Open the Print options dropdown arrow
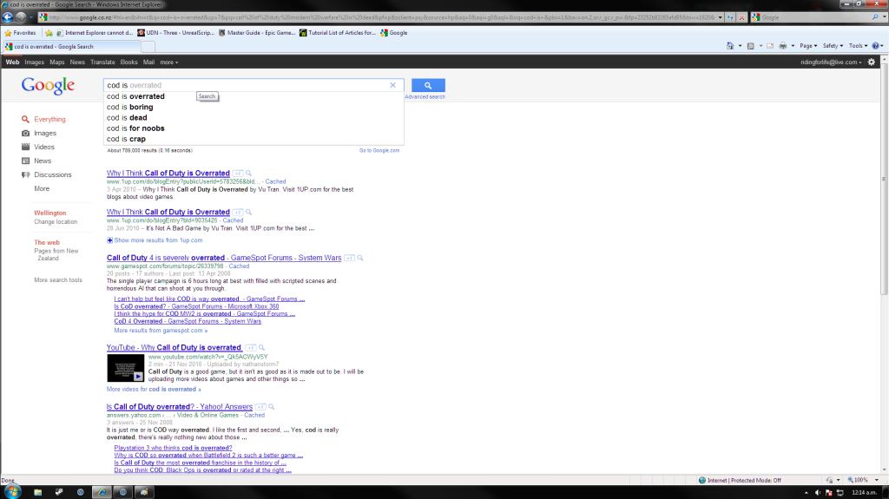Image resolution: width=889 pixels, height=499 pixels. (793, 46)
